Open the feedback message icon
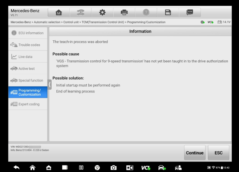 pyautogui.click(x=190, y=13)
